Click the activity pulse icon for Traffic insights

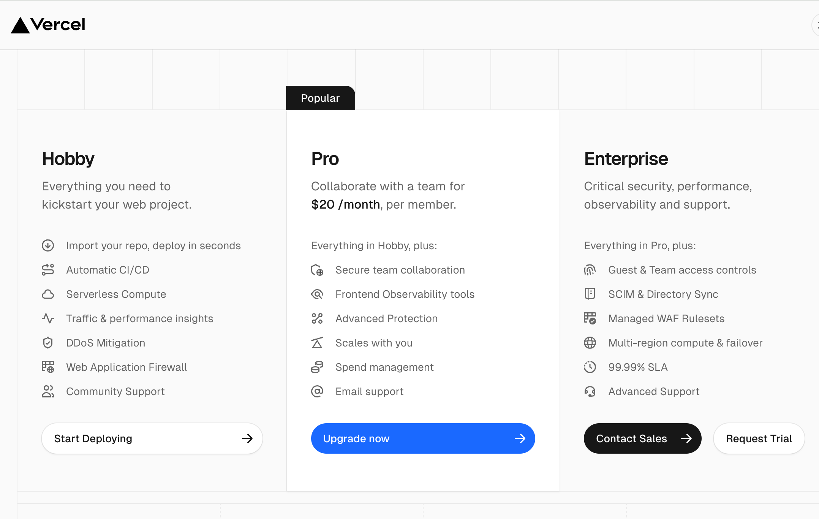pos(48,318)
